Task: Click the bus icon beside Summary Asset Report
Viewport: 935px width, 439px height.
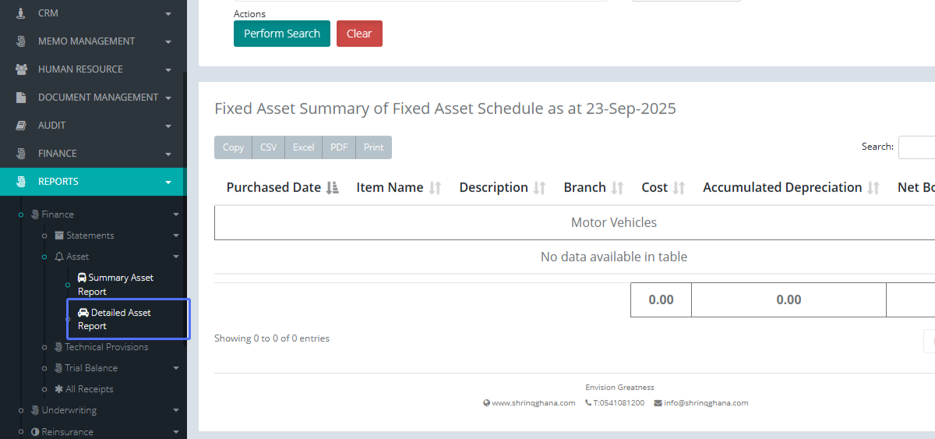Action: coord(82,278)
